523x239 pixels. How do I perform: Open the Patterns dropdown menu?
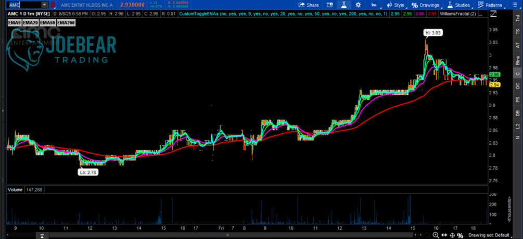coord(490,5)
